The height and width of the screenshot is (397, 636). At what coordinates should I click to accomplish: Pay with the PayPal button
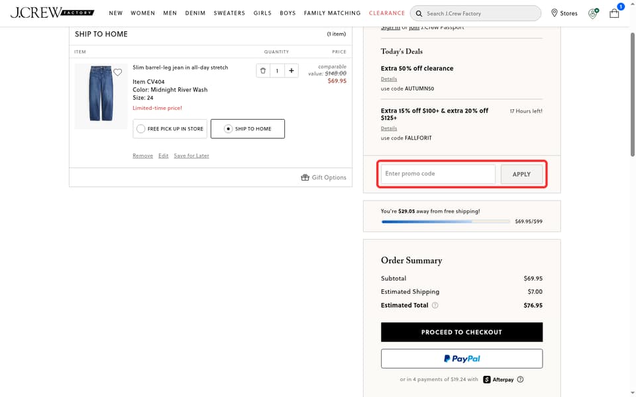[x=462, y=359]
